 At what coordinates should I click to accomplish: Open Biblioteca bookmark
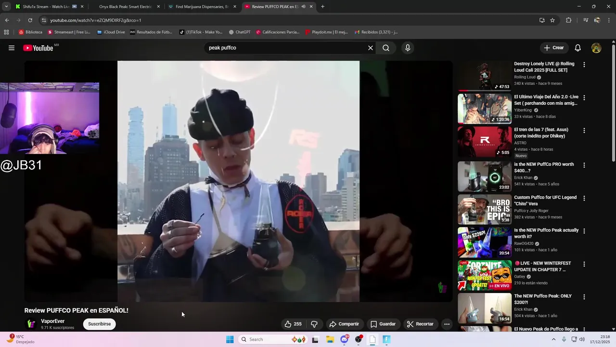pyautogui.click(x=30, y=32)
